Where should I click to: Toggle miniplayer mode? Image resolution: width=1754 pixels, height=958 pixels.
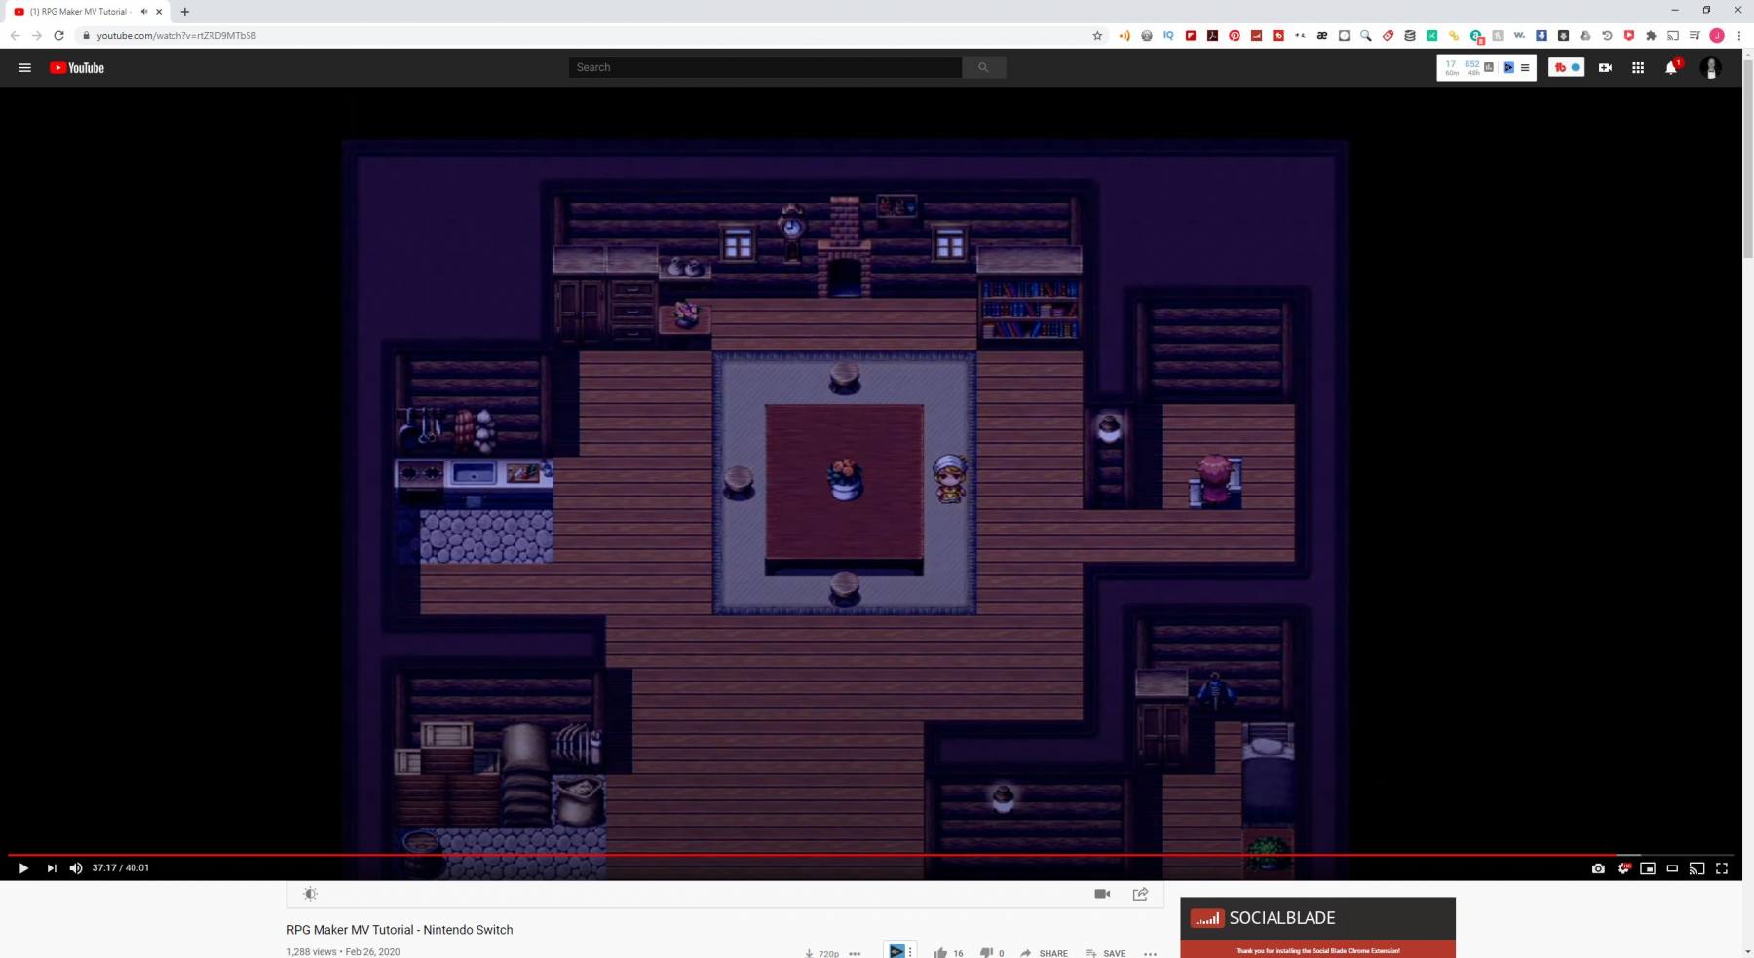1648,868
